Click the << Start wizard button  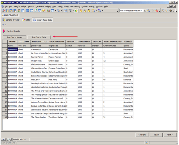(142, 135)
